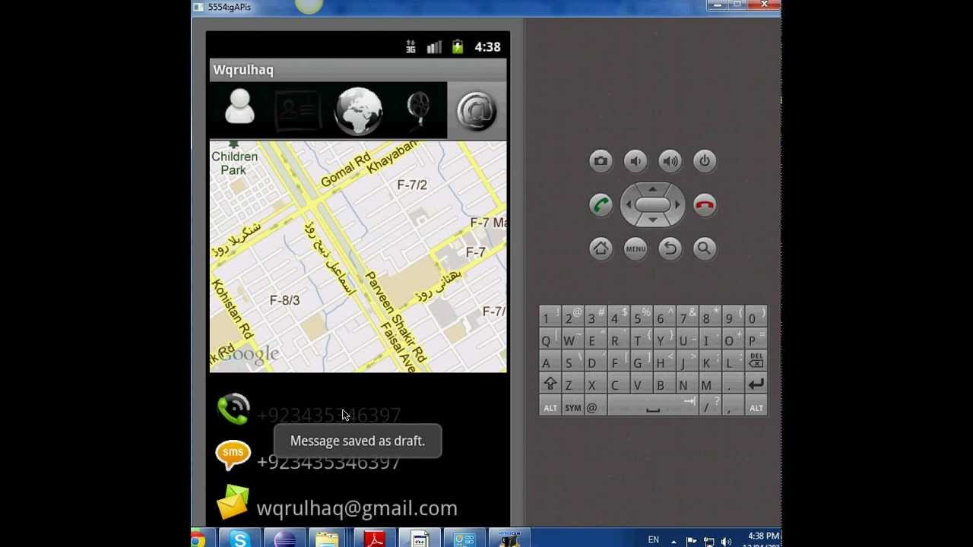This screenshot has width=973, height=547.
Task: Click the DEL key on emulator keyboard
Action: click(x=756, y=362)
